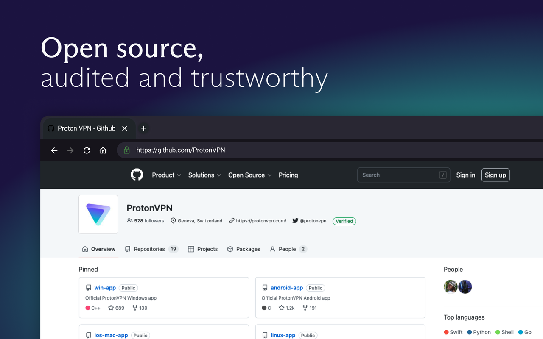
Task: Switch to the Repositories tab
Action: (x=148, y=249)
